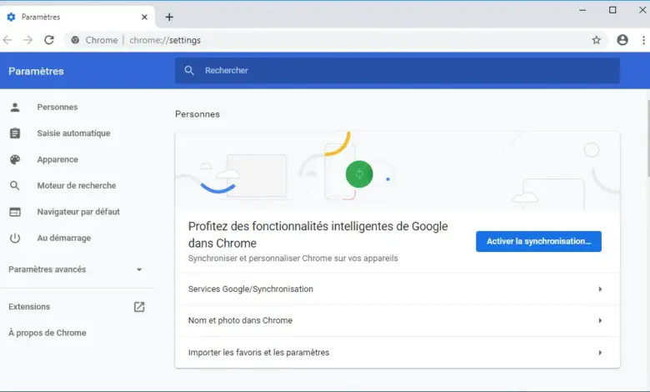Click the Rechercher settings search field
This screenshot has width=650, height=392.
(x=397, y=71)
